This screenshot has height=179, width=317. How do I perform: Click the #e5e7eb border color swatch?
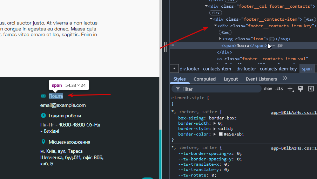click(221, 134)
